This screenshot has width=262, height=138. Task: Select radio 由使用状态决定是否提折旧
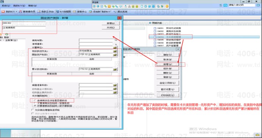(x=35, y=101)
